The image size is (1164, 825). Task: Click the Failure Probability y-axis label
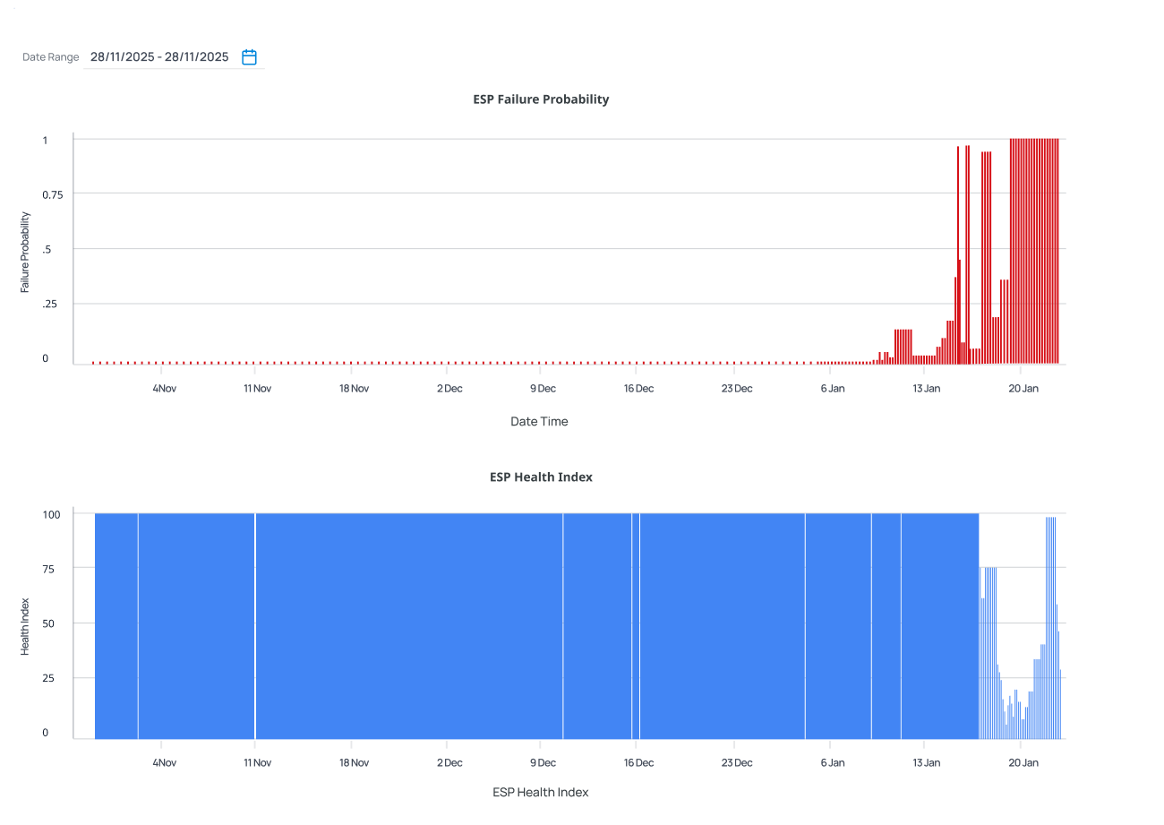(x=26, y=253)
